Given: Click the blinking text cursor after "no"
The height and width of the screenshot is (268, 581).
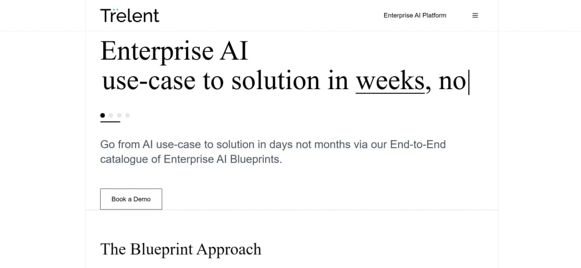Looking at the screenshot, I should tap(469, 82).
